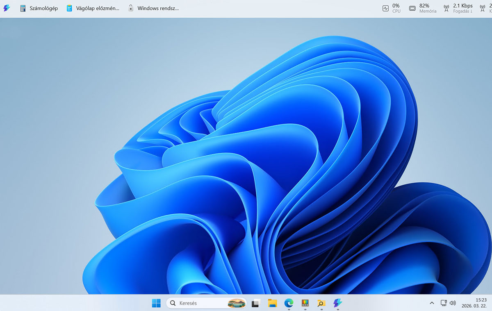Click the volume speaker icon in tray
Image resolution: width=492 pixels, height=311 pixels.
point(453,303)
